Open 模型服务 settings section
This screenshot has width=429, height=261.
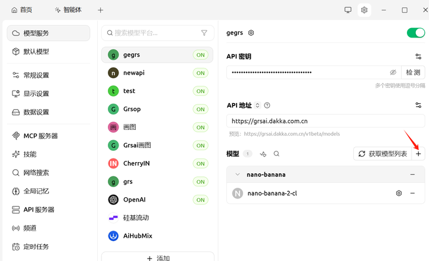[48, 33]
